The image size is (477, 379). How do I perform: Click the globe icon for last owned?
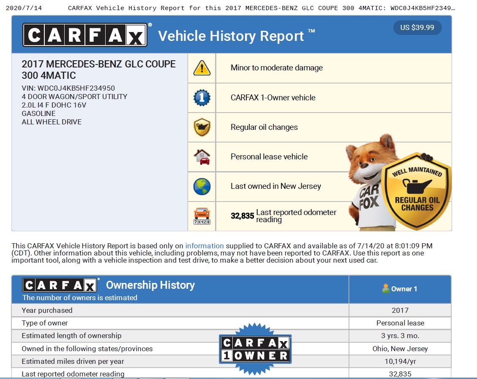(202, 186)
